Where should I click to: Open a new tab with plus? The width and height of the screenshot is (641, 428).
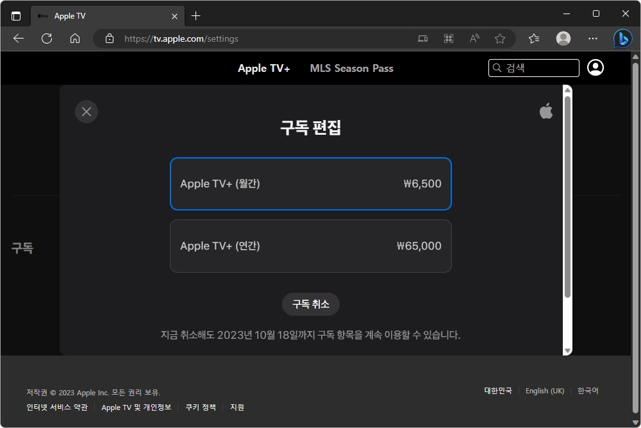click(x=196, y=16)
